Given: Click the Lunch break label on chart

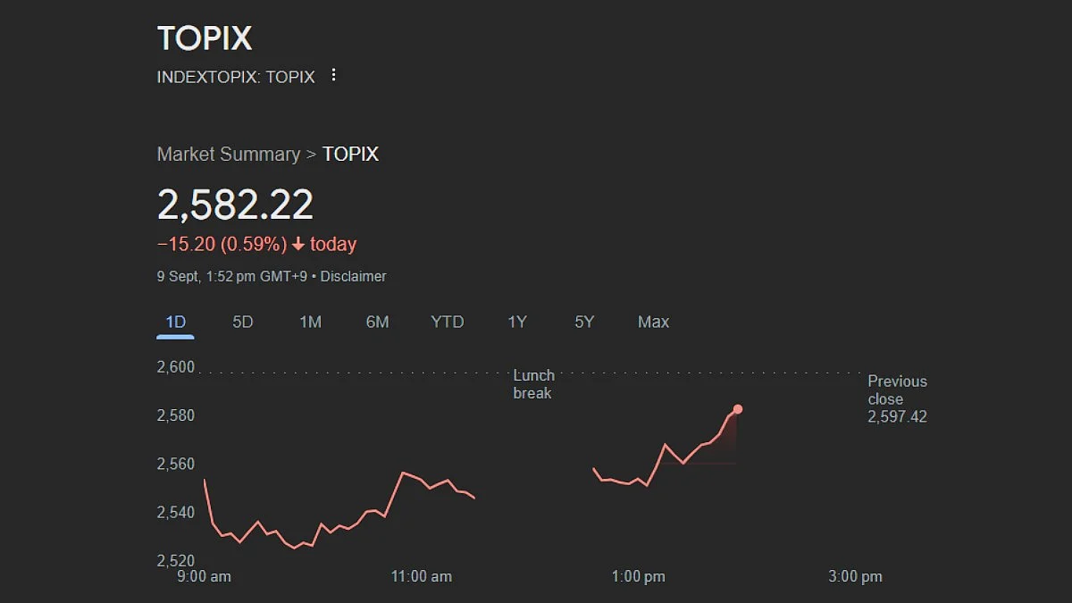Looking at the screenshot, I should (x=533, y=384).
